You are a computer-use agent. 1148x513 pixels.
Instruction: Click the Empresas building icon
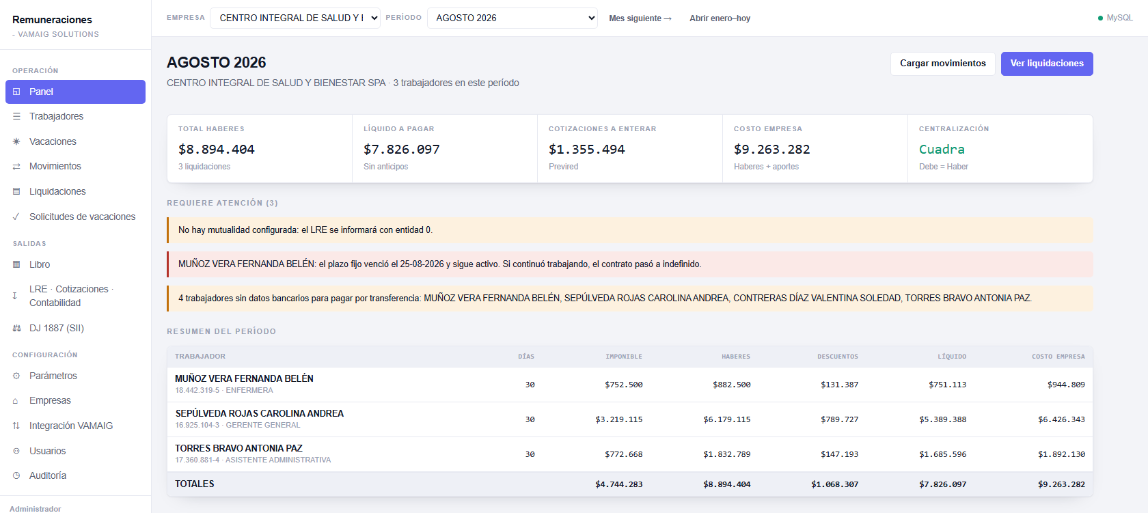tap(16, 401)
